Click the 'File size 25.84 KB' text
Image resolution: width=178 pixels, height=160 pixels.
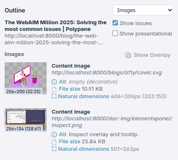click(82, 142)
